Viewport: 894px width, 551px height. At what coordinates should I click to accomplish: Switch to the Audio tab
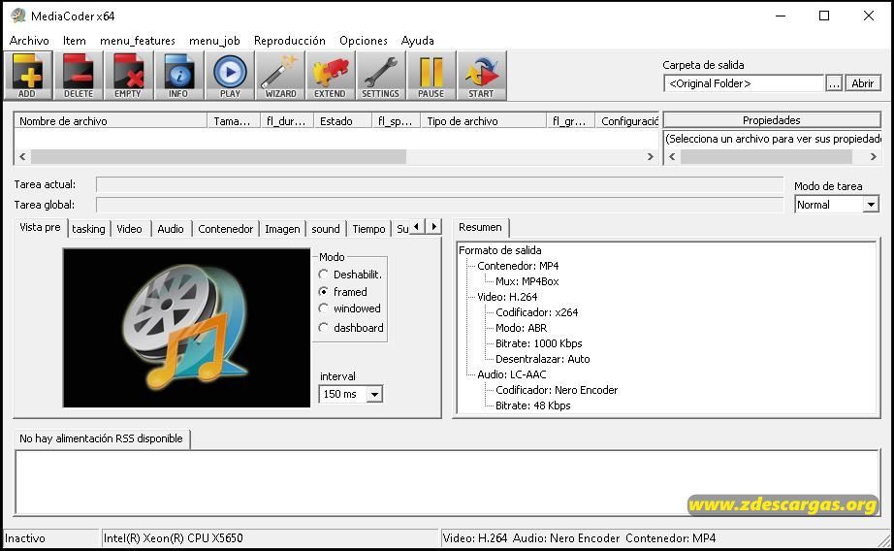171,229
